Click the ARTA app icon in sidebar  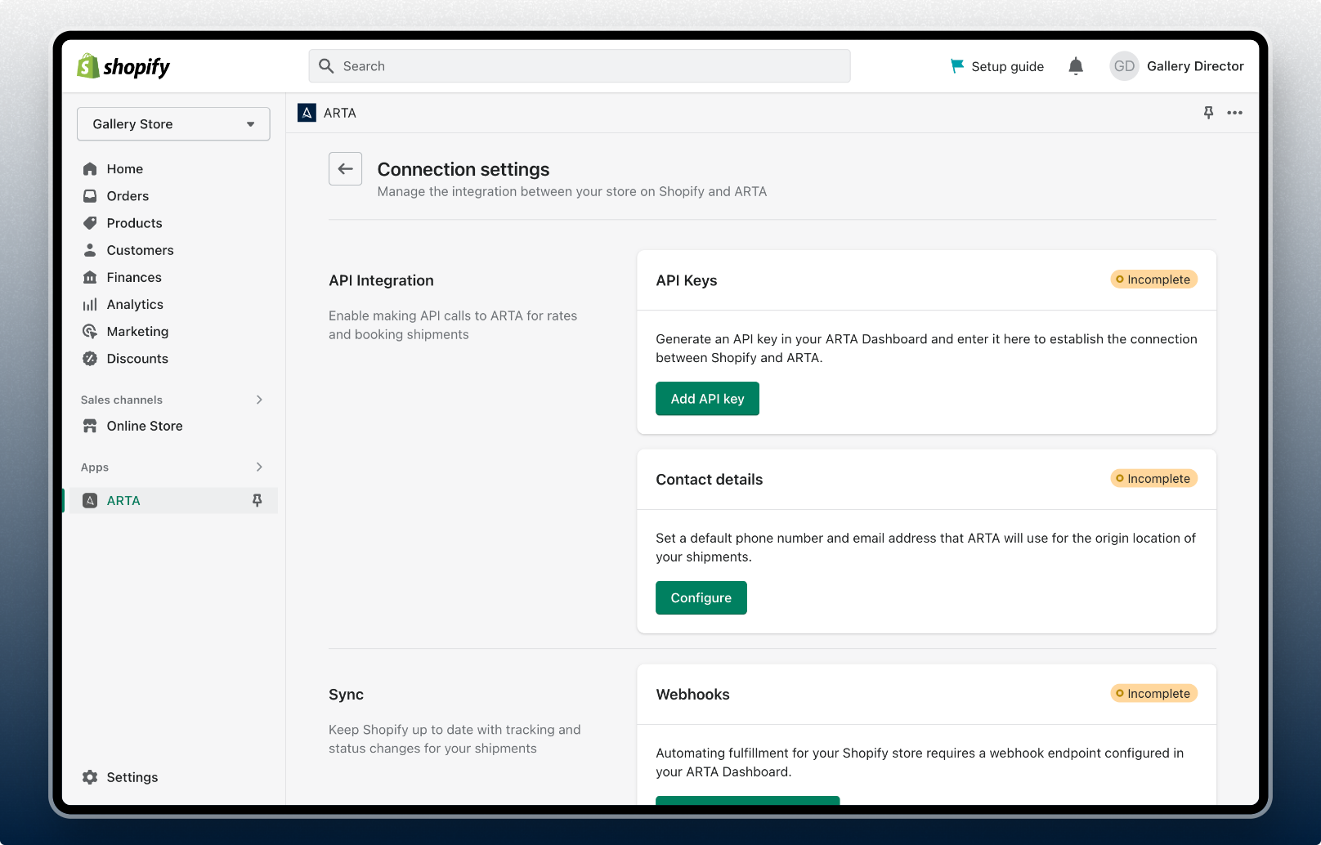point(90,500)
